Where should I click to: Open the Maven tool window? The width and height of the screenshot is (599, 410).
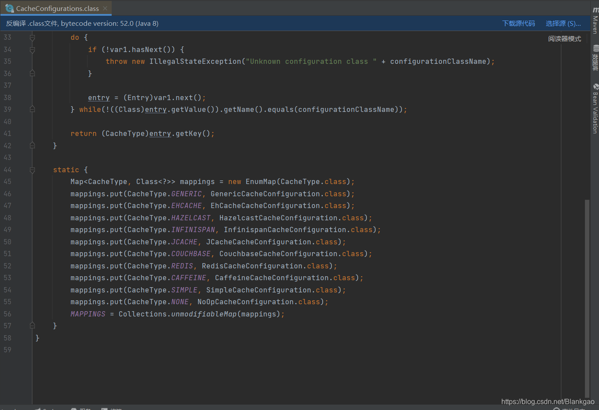595,20
